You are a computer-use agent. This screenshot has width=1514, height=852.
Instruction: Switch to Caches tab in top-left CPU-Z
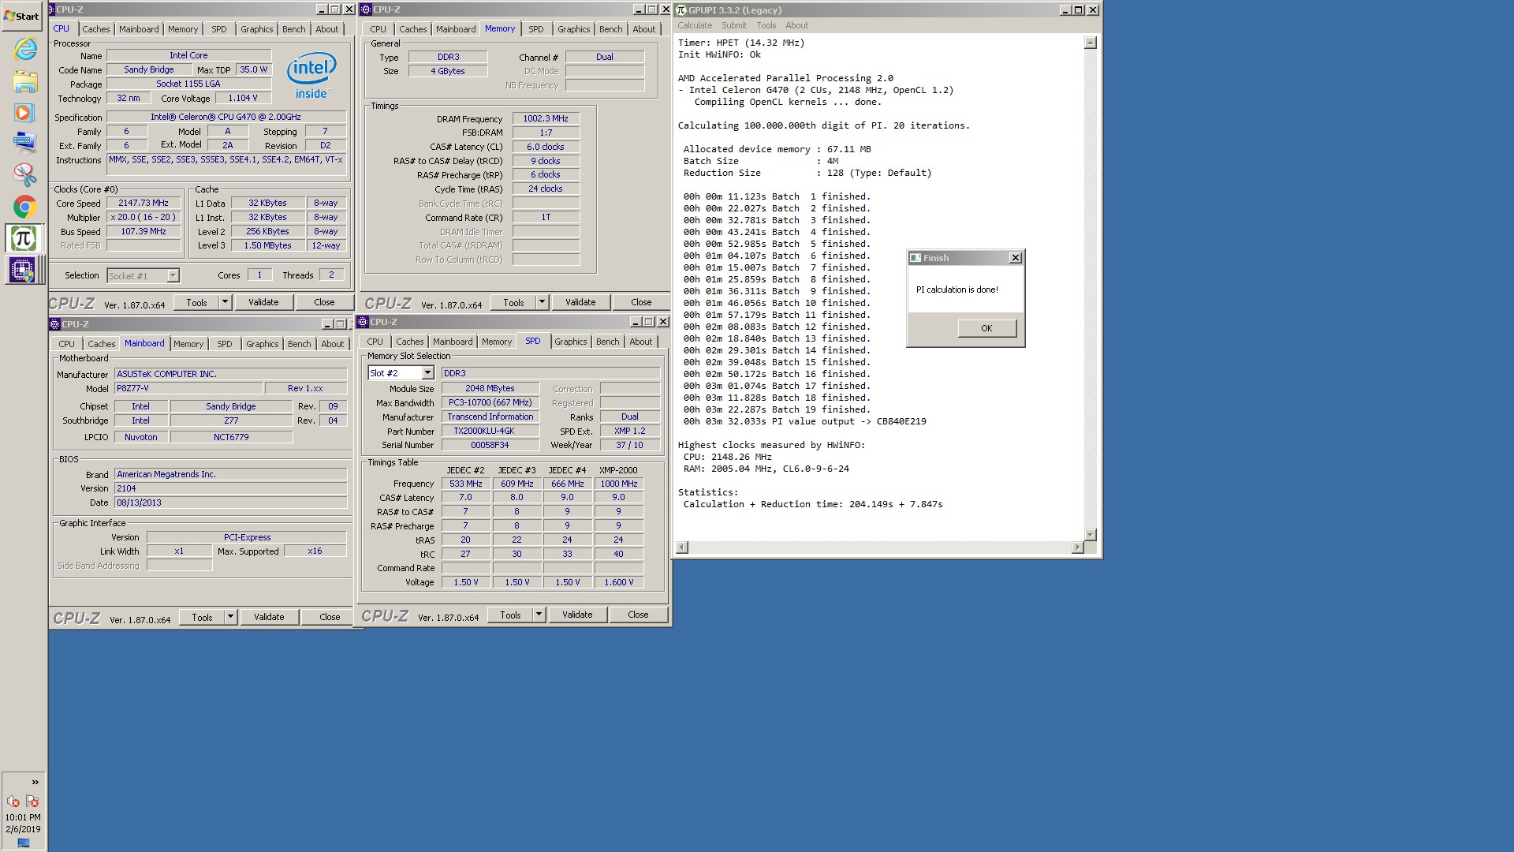[x=96, y=29]
